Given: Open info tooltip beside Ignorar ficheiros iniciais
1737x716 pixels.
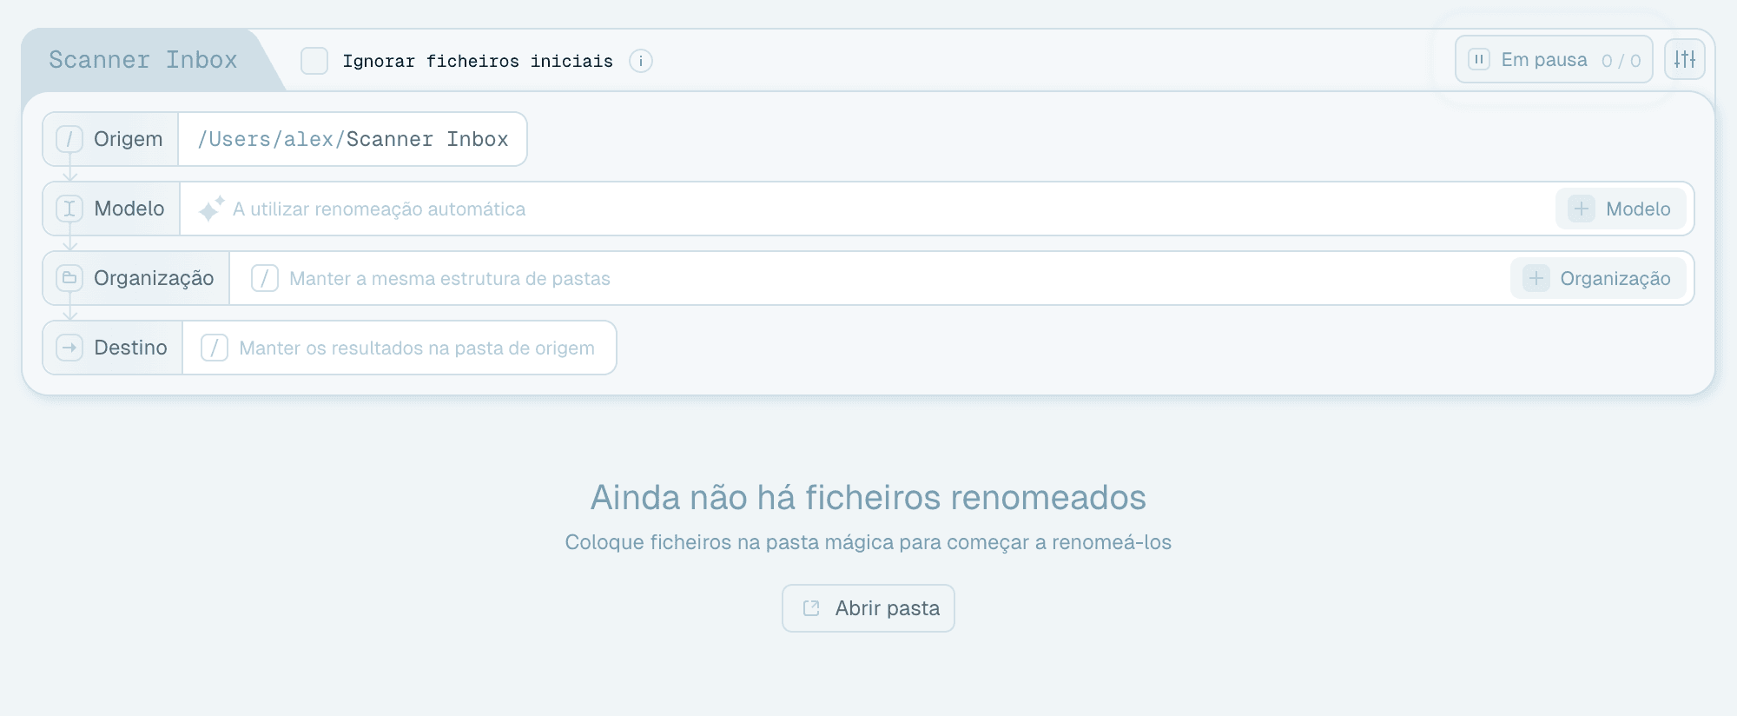Looking at the screenshot, I should [641, 61].
